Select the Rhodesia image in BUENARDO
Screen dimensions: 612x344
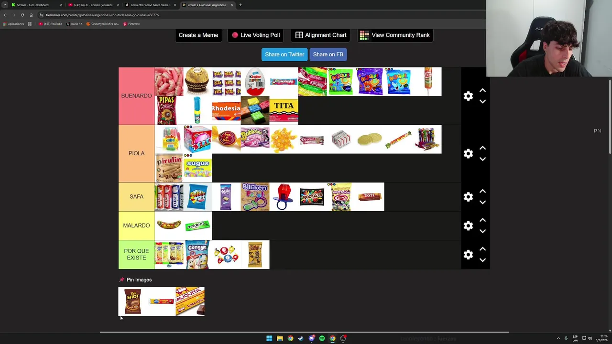point(226,110)
